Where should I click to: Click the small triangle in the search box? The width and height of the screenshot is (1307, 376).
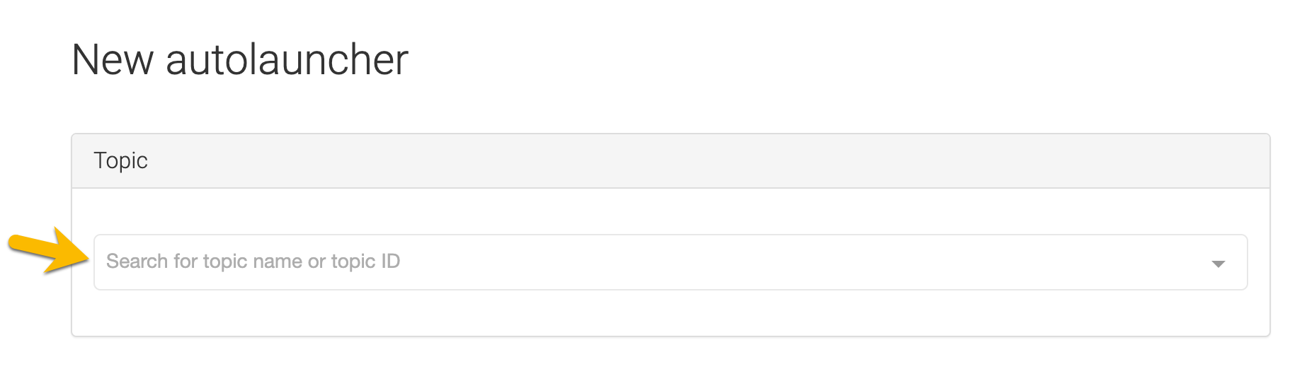[1218, 264]
